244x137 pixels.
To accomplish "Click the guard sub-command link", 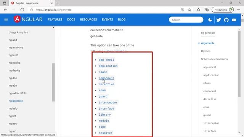I will [x=103, y=96].
